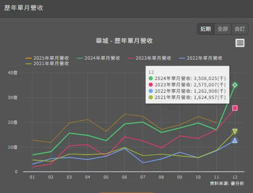Toggle the 2023年單月營收 legend series
This screenshot has width=253, height=193.
[149, 58]
